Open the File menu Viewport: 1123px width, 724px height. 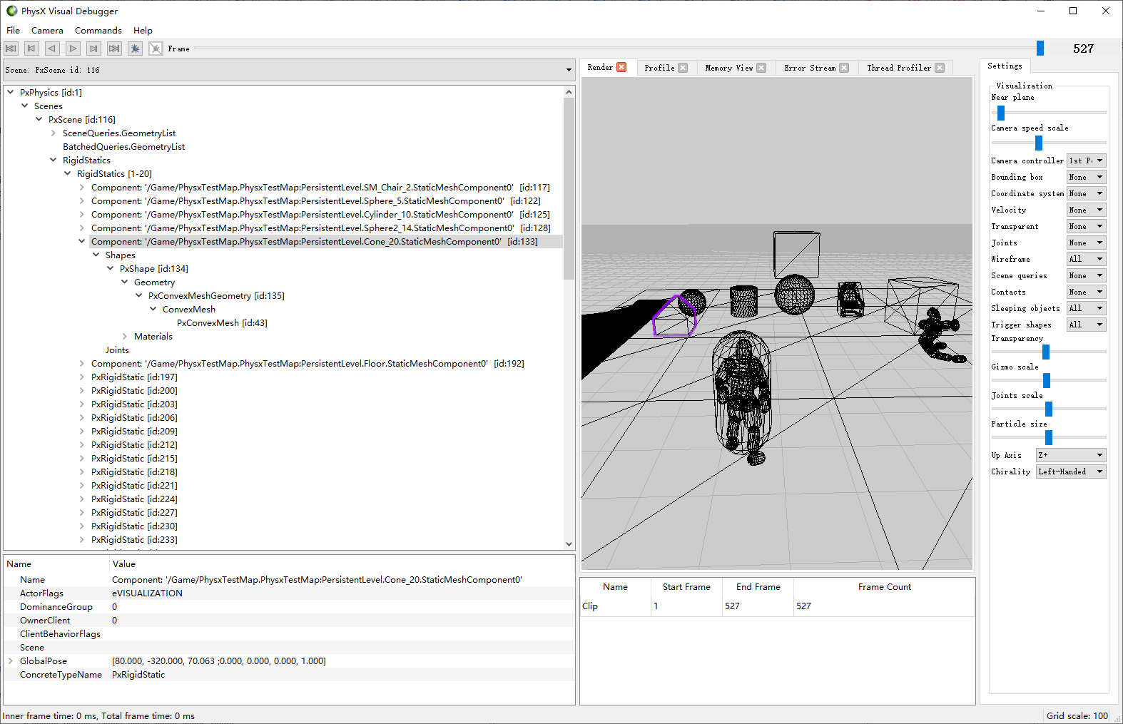coord(13,31)
